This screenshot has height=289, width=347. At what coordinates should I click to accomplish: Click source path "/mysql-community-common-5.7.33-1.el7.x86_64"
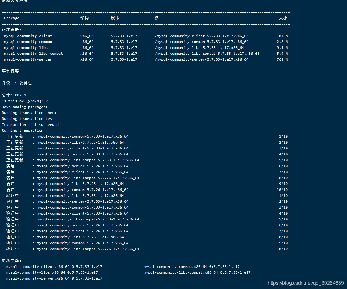click(201, 42)
